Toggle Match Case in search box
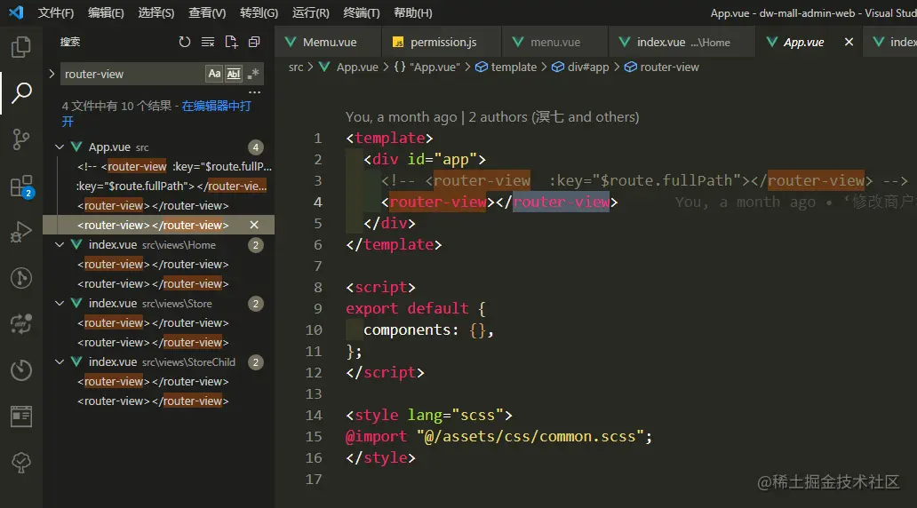 [x=215, y=74]
